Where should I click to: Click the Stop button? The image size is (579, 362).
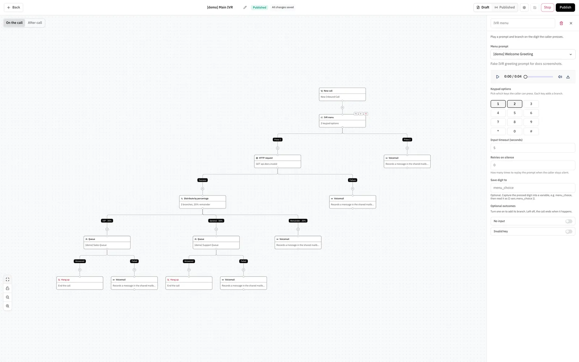click(x=548, y=7)
